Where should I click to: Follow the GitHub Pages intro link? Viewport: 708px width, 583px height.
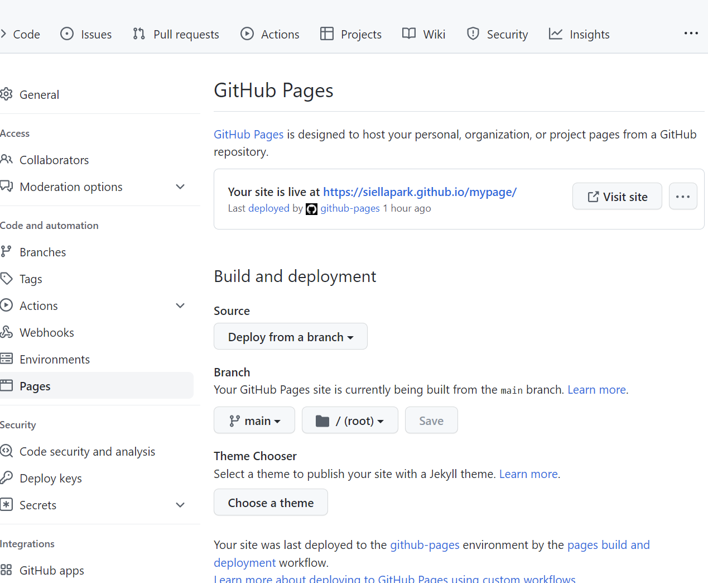tap(249, 135)
